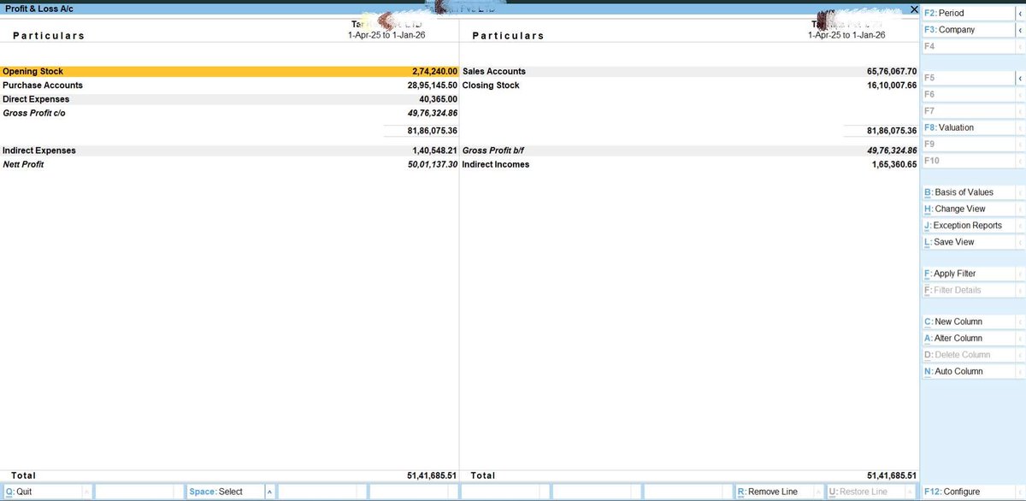Expand chevron beside New Column
Viewport: 1026px width, 501px height.
coord(1020,321)
